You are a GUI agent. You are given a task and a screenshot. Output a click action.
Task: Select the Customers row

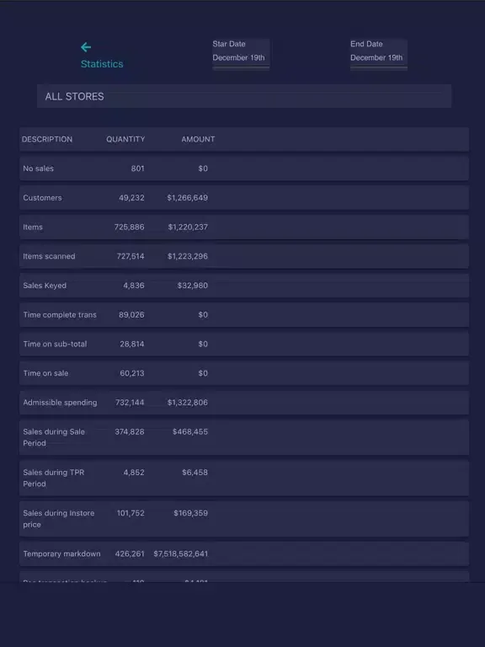(x=244, y=198)
